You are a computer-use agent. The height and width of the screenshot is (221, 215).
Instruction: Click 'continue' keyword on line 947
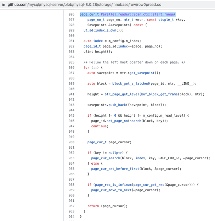[99, 126]
